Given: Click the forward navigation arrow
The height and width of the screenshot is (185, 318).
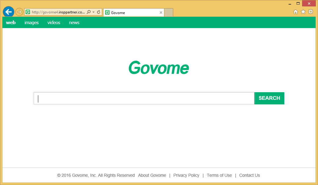Looking at the screenshot, I should pos(19,12).
